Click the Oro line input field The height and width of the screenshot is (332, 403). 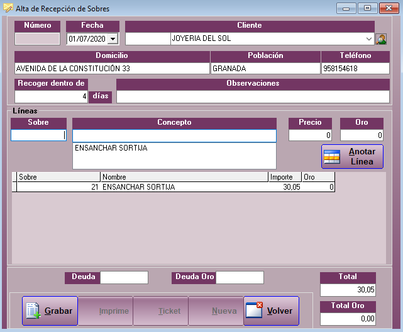362,135
